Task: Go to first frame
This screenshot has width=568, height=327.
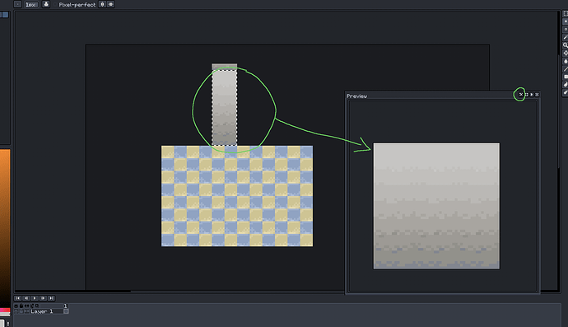Action: coord(18,298)
